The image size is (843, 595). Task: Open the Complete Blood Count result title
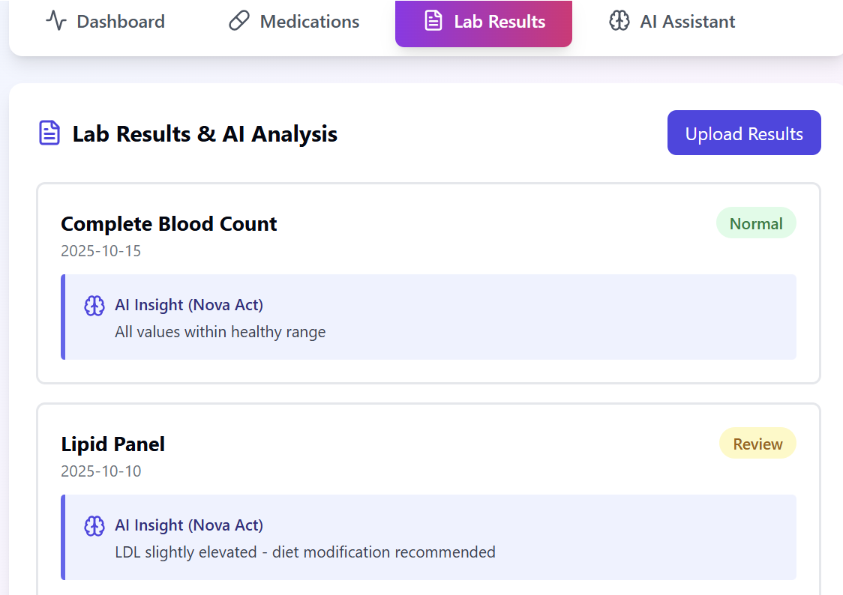click(169, 224)
